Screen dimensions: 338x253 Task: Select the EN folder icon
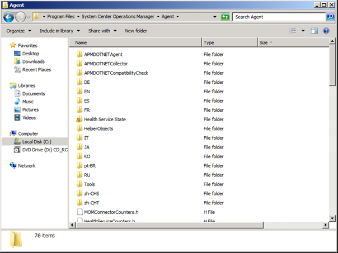(x=79, y=91)
